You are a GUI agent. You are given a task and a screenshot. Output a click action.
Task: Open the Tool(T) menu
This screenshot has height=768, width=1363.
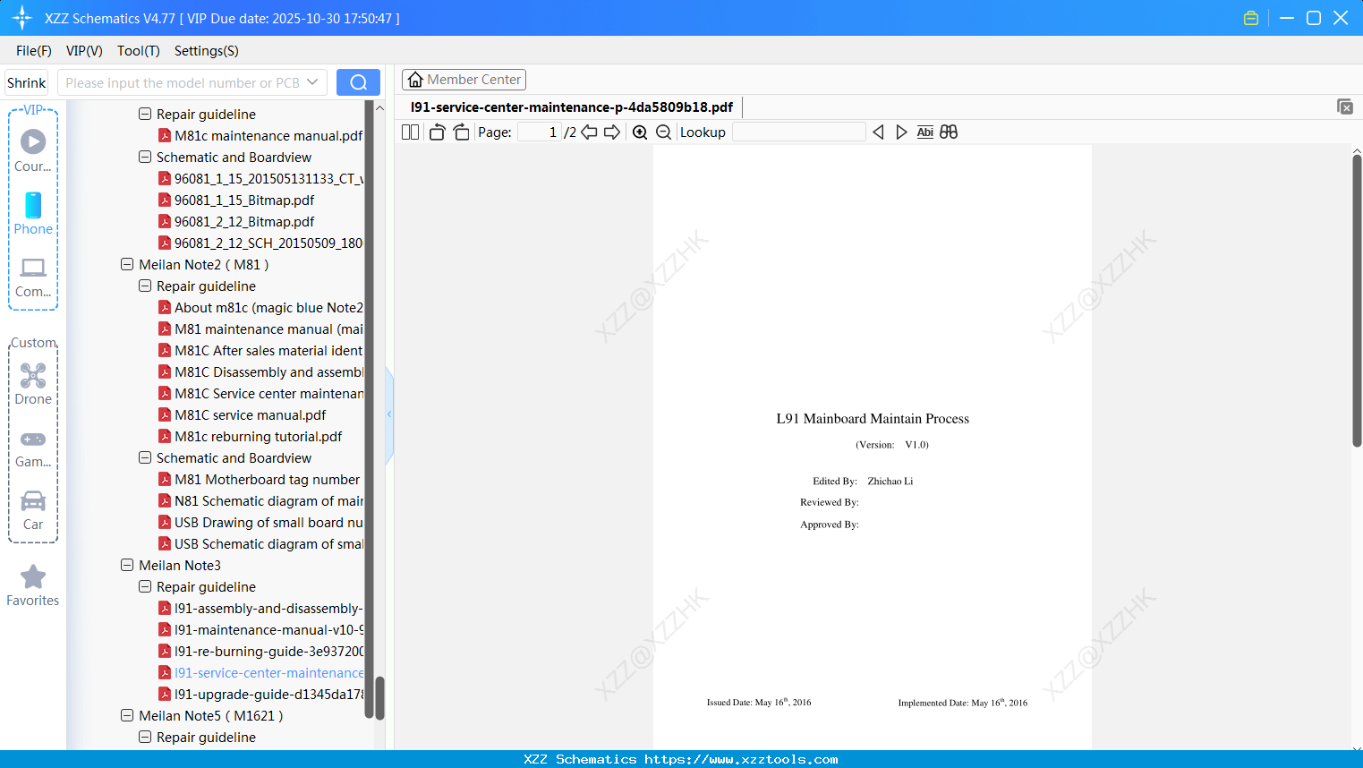pyautogui.click(x=139, y=51)
